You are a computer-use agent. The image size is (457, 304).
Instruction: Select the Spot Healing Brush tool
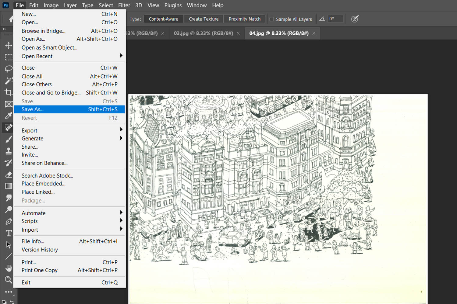9,127
